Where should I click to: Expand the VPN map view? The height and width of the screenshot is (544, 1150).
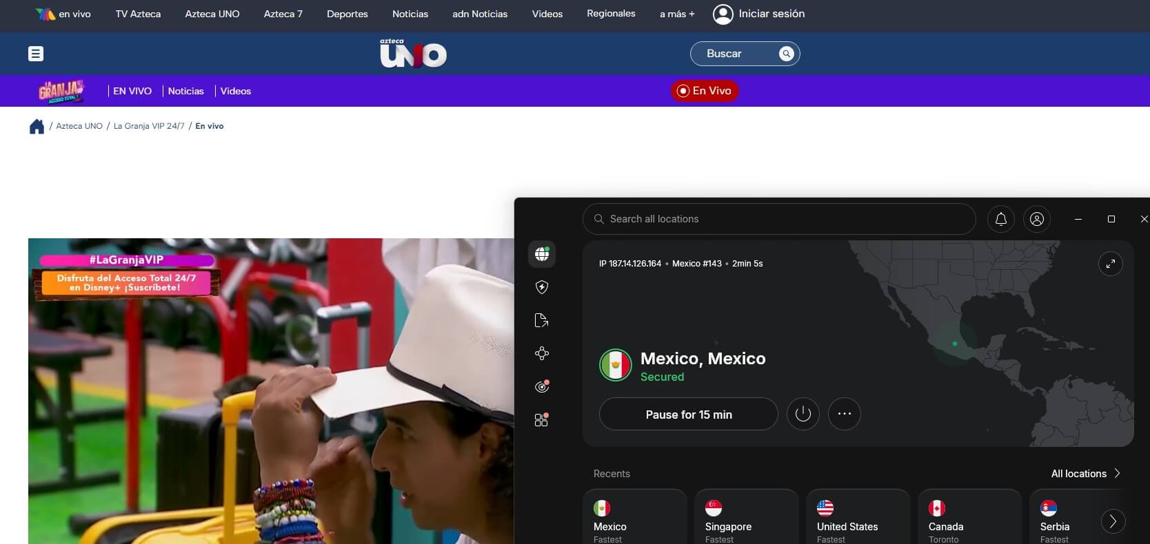pyautogui.click(x=1111, y=264)
